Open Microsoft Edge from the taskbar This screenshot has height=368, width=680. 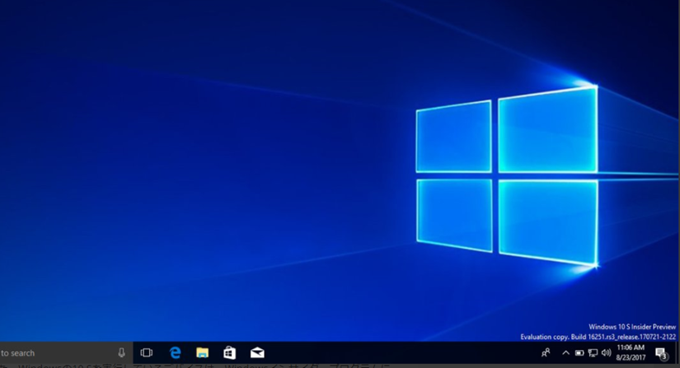pos(175,353)
